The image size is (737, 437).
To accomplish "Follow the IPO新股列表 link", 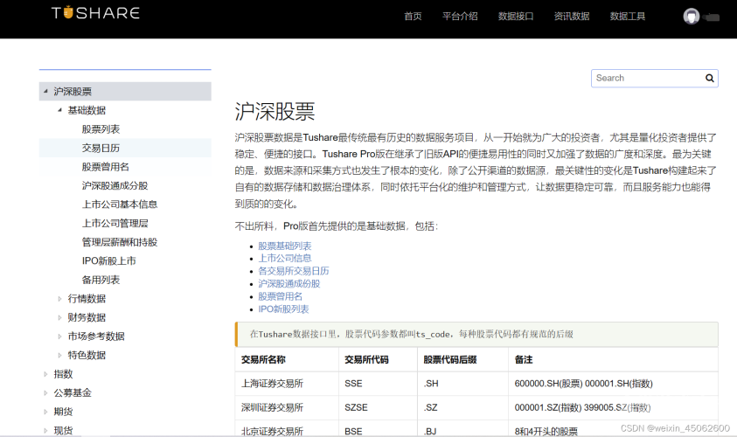I will tap(283, 309).
